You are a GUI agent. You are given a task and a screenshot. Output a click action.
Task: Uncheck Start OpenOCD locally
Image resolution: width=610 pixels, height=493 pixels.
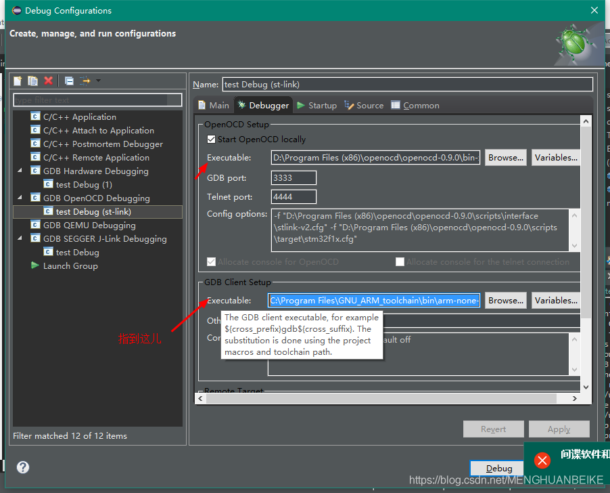212,140
